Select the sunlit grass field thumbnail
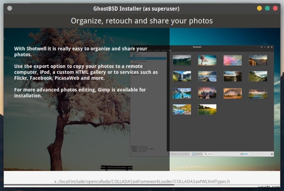This screenshot has height=191, width=284. pyautogui.click(x=207, y=109)
